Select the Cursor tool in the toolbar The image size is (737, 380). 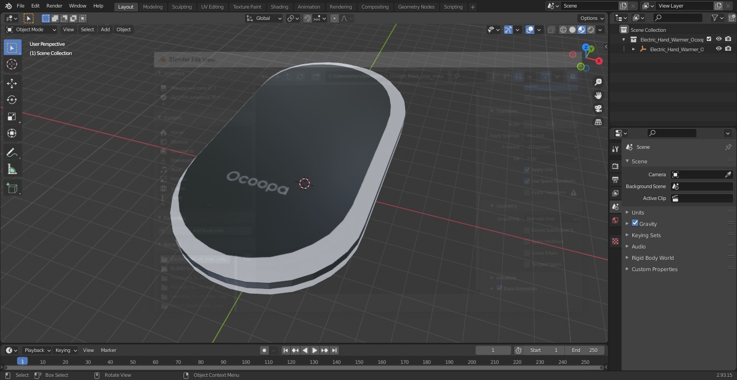pyautogui.click(x=12, y=64)
